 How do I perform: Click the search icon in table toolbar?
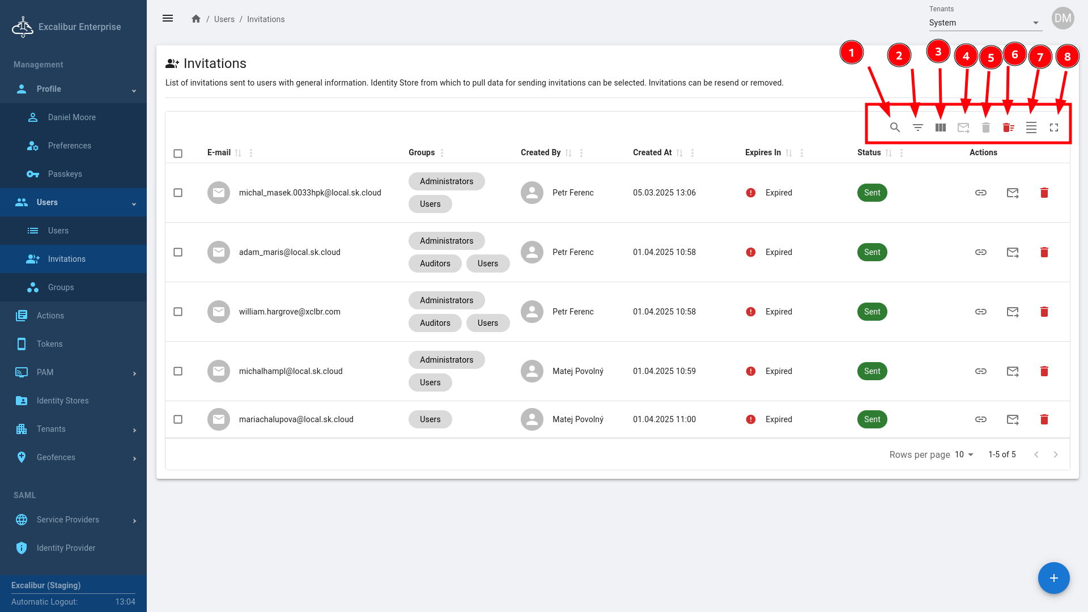tap(895, 127)
